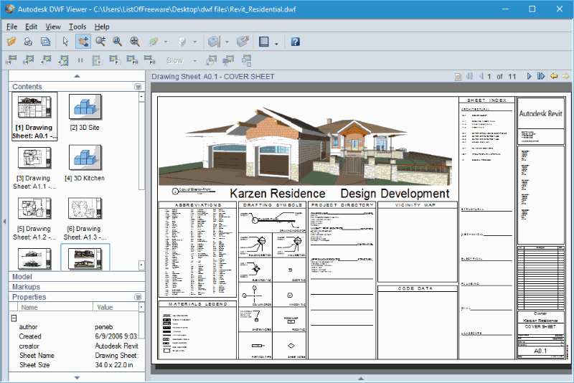Select the highlighted house rendering thumbnail

85,257
